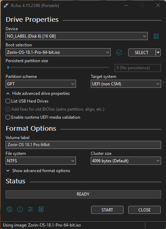Open the Partition scheme GPT dropdown
Image resolution: width=166 pixels, height=229 pixels.
(x=41, y=84)
